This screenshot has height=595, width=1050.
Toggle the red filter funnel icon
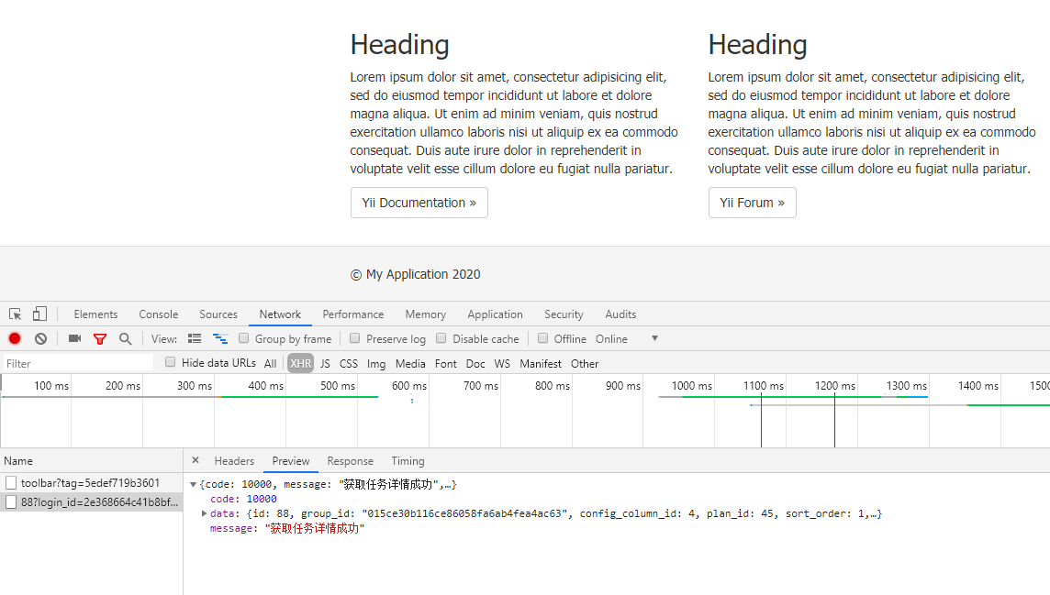point(100,339)
